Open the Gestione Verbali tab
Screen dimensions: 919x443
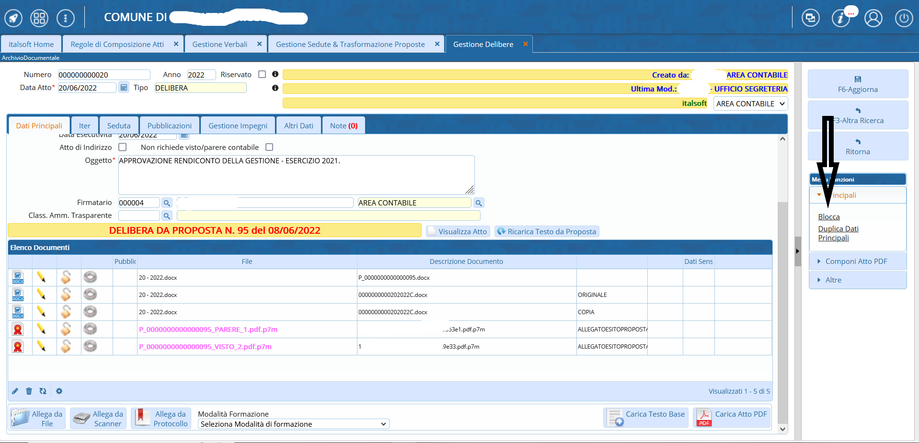[220, 45]
